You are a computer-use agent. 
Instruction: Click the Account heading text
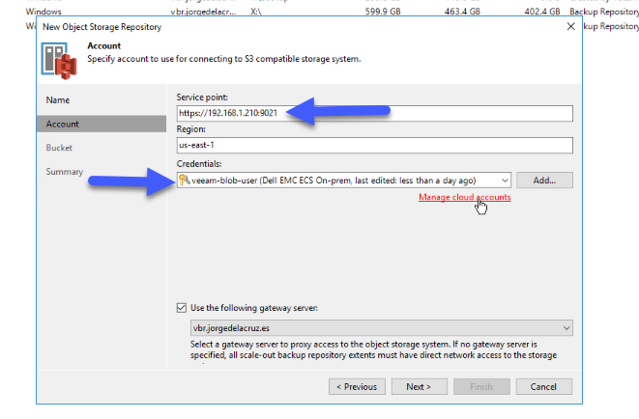(103, 46)
